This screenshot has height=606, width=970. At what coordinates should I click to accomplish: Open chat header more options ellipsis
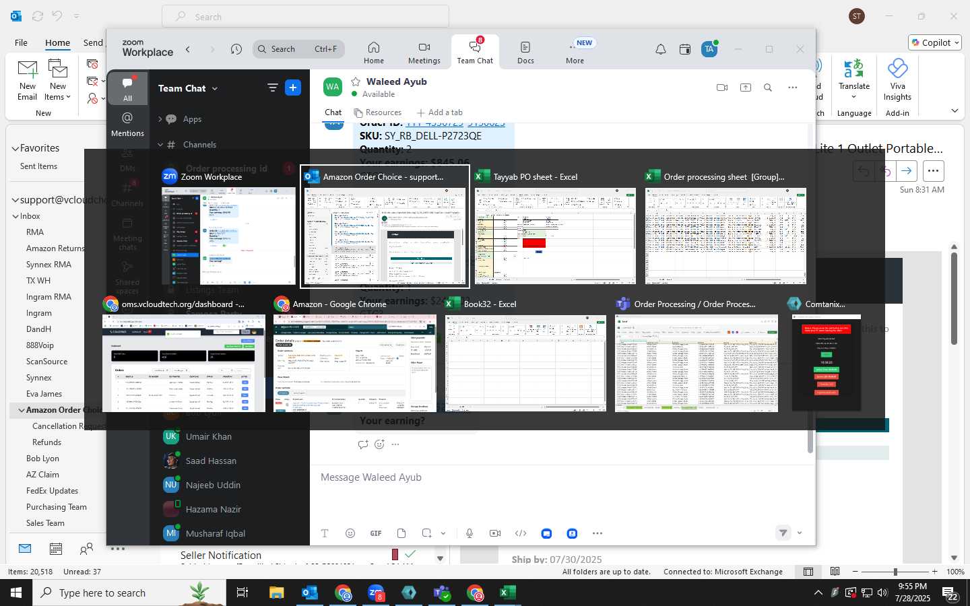tap(793, 88)
